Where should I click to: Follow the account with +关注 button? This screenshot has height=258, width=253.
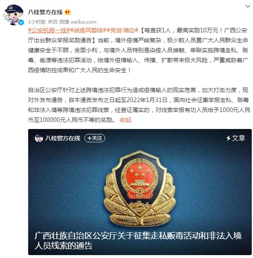click(x=95, y=138)
